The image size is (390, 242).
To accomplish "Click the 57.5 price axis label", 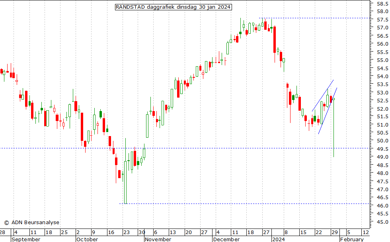I will click(x=382, y=19).
